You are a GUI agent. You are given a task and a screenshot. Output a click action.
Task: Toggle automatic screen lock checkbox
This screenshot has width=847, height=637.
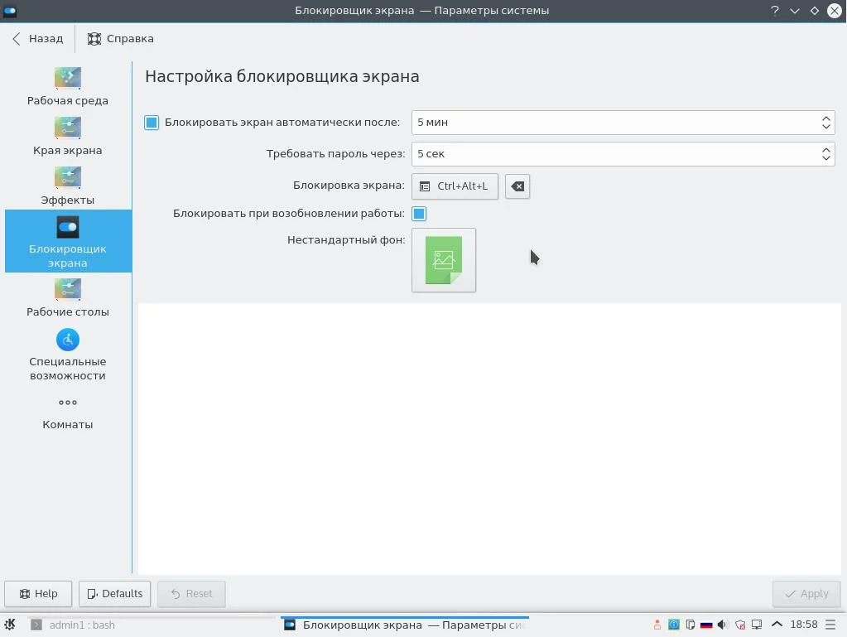(x=152, y=123)
